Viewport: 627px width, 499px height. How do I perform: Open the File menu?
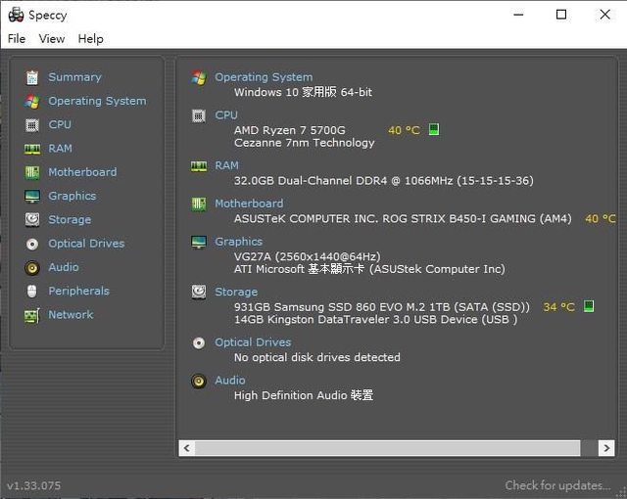[17, 39]
